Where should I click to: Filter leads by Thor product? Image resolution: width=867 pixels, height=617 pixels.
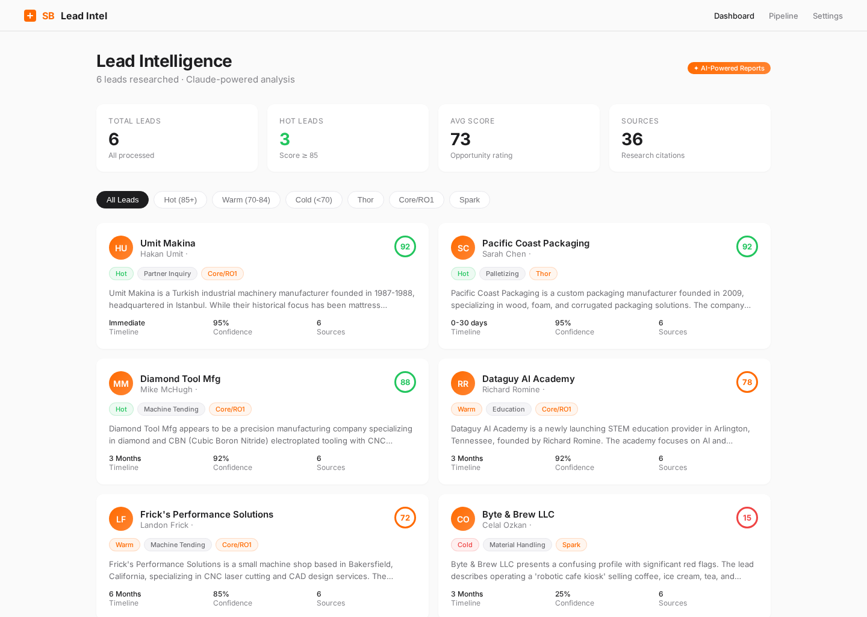pyautogui.click(x=365, y=199)
